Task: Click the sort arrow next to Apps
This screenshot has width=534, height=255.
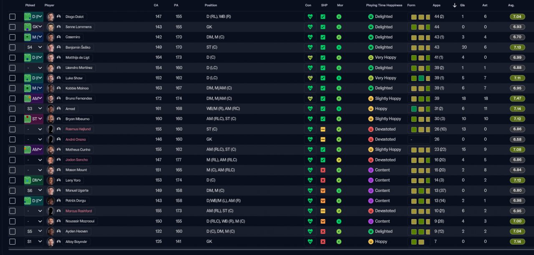Action: click(454, 5)
